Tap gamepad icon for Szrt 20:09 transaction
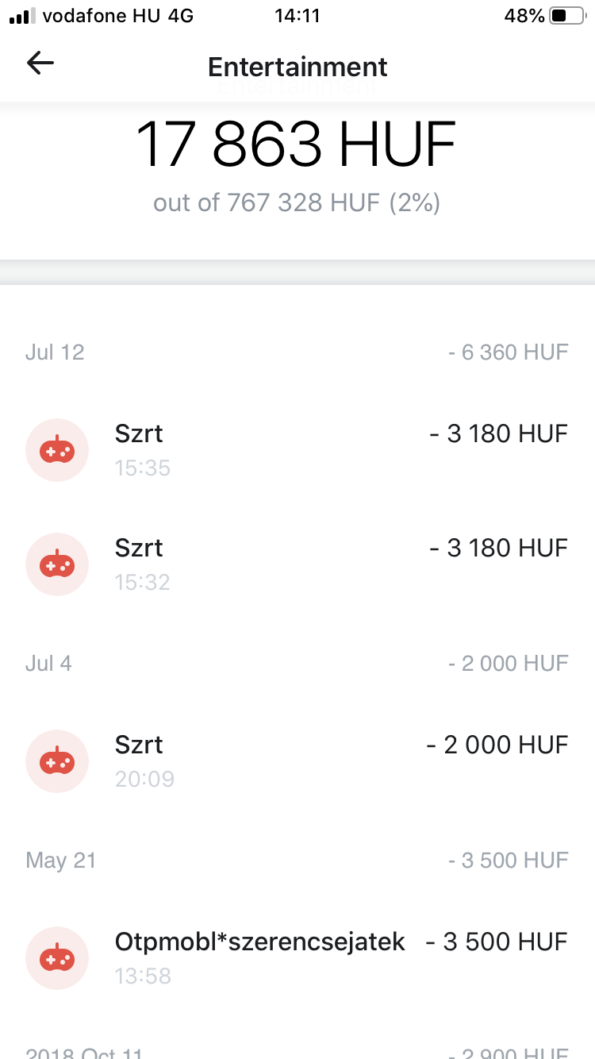Viewport: 595px width, 1059px height. [57, 761]
